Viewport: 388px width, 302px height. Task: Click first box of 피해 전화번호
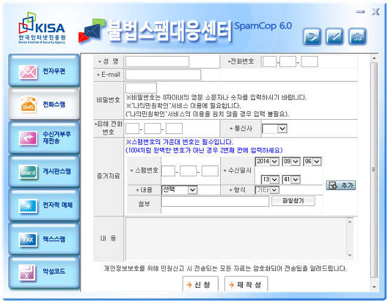coord(133,129)
